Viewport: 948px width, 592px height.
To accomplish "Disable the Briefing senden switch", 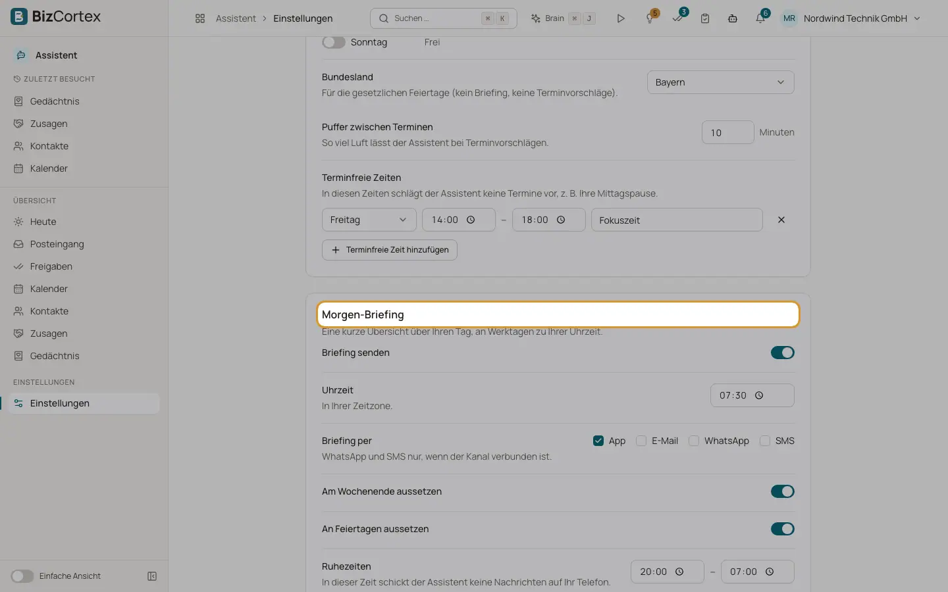I will [782, 353].
